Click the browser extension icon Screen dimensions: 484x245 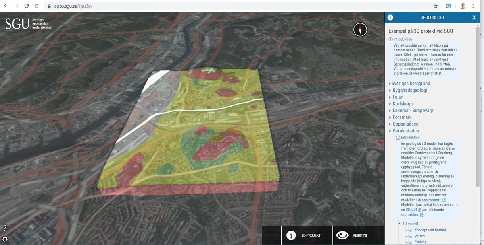pyautogui.click(x=449, y=6)
